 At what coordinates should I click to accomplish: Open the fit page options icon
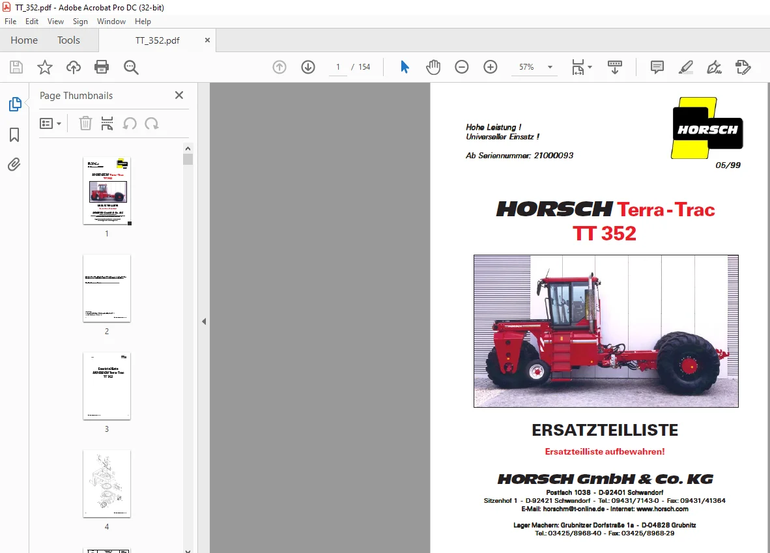tap(578, 67)
